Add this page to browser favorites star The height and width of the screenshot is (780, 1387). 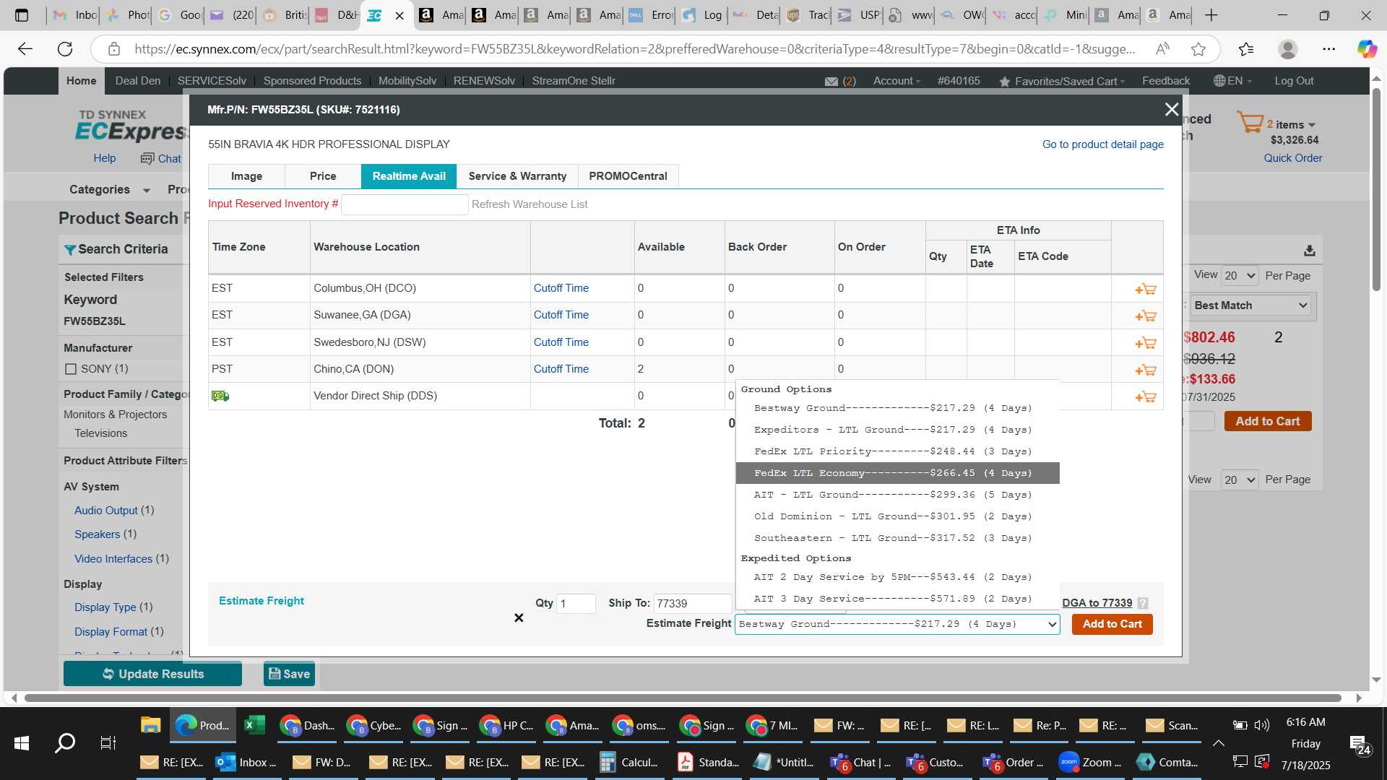1198,49
